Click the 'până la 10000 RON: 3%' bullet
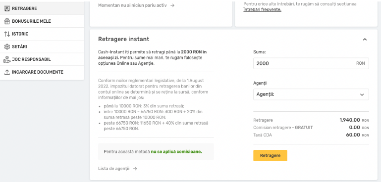Image resolution: width=381 pixels, height=182 pixels. coord(144,106)
